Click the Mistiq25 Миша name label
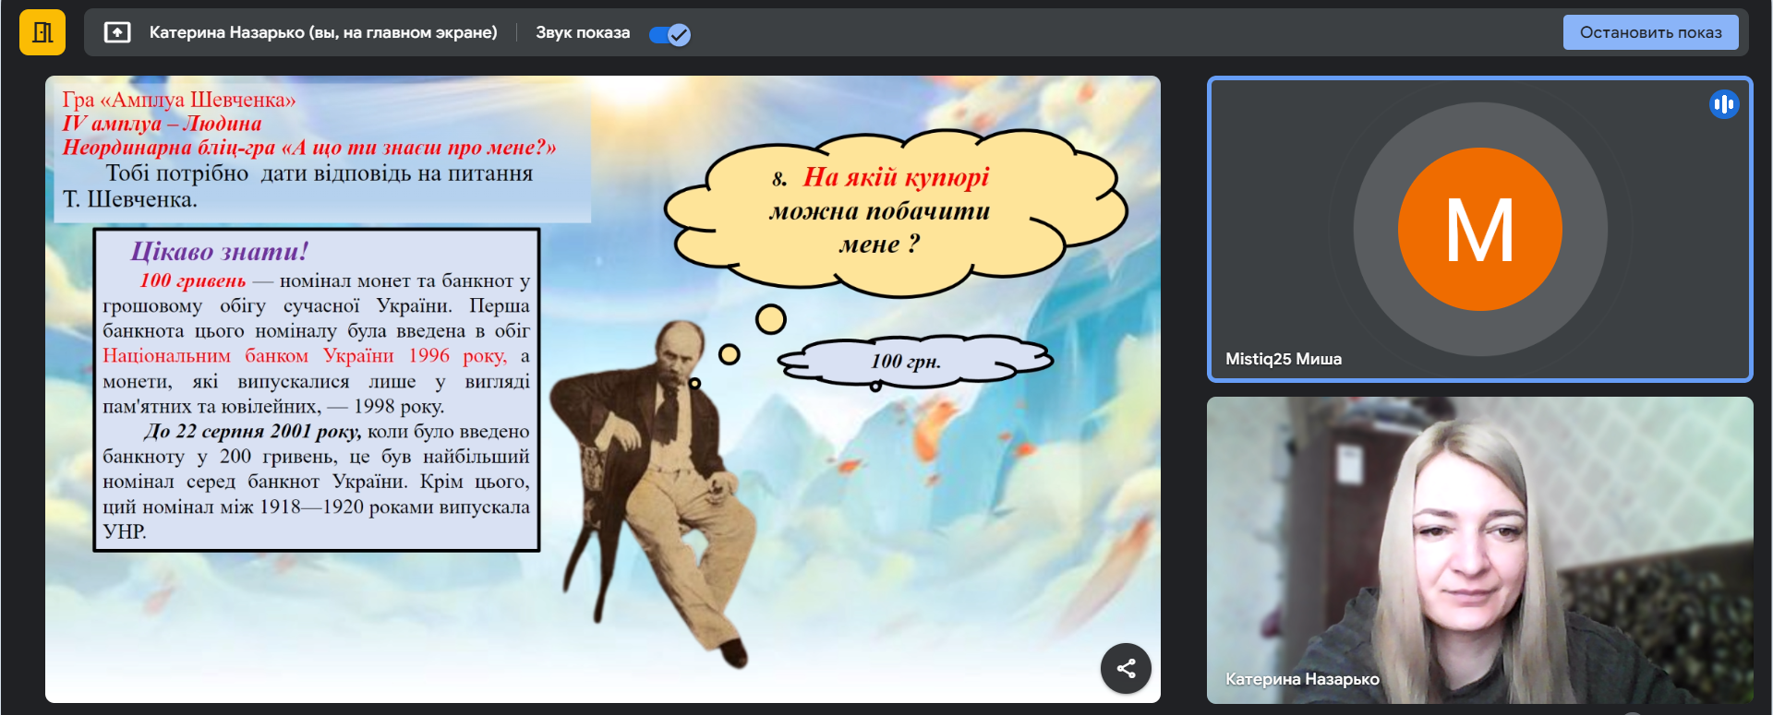This screenshot has height=715, width=1773. (1283, 359)
